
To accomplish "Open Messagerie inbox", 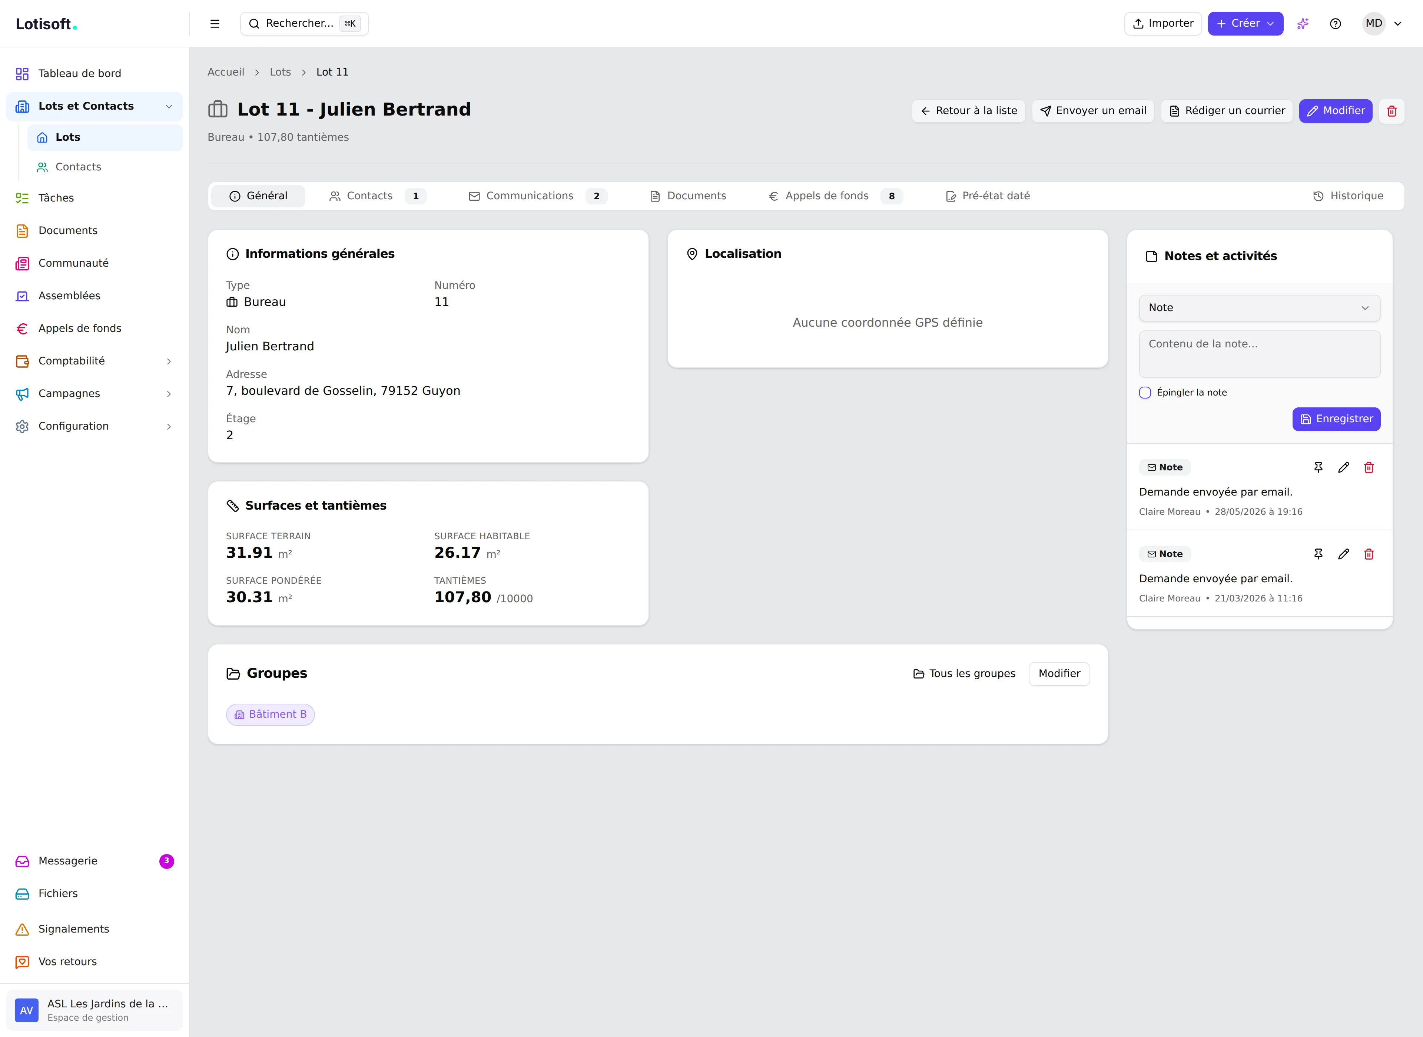I will click(x=94, y=861).
